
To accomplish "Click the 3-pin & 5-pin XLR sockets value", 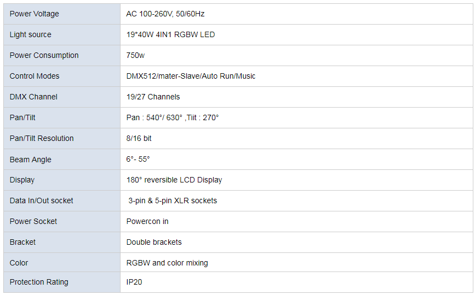I will click(173, 201).
